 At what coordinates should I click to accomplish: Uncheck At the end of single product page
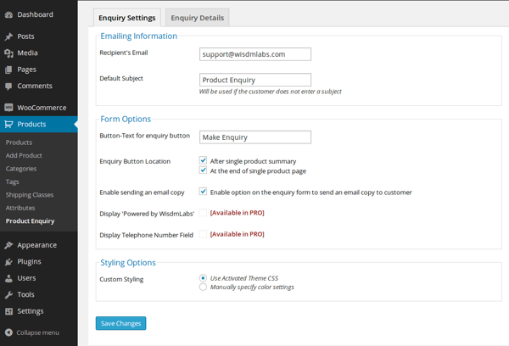203,170
